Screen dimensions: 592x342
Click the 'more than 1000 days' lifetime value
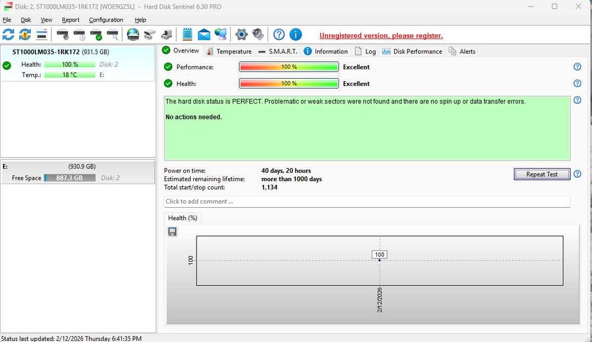(x=291, y=179)
